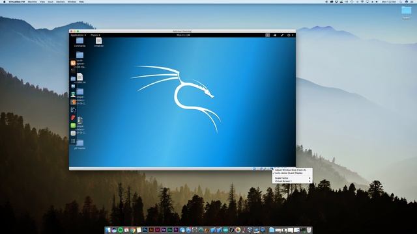Open the Trash in the macOS Dock

(x=309, y=229)
